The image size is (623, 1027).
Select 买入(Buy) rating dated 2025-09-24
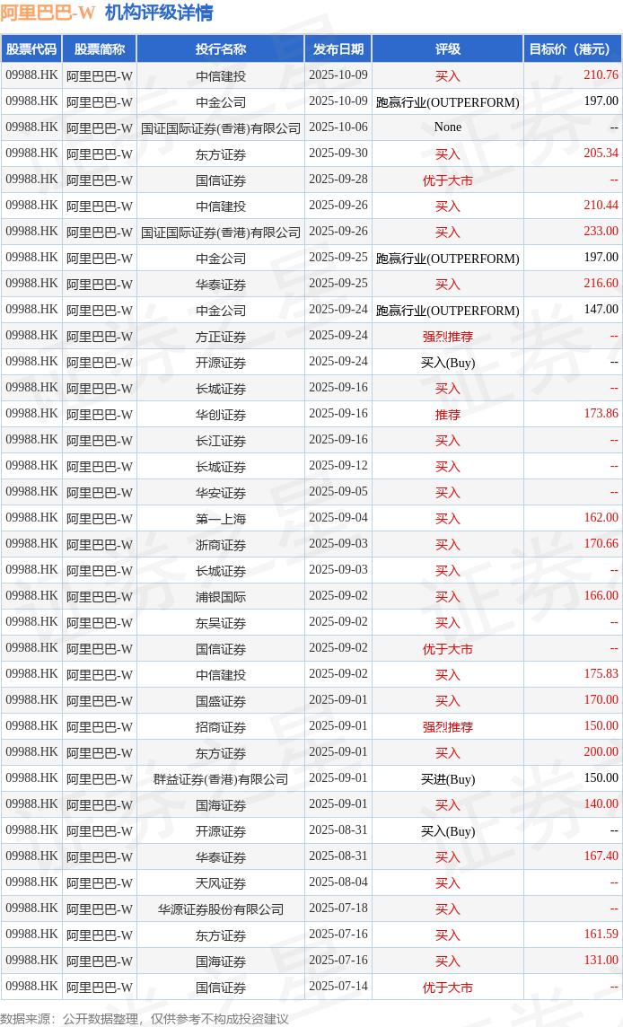coord(447,362)
